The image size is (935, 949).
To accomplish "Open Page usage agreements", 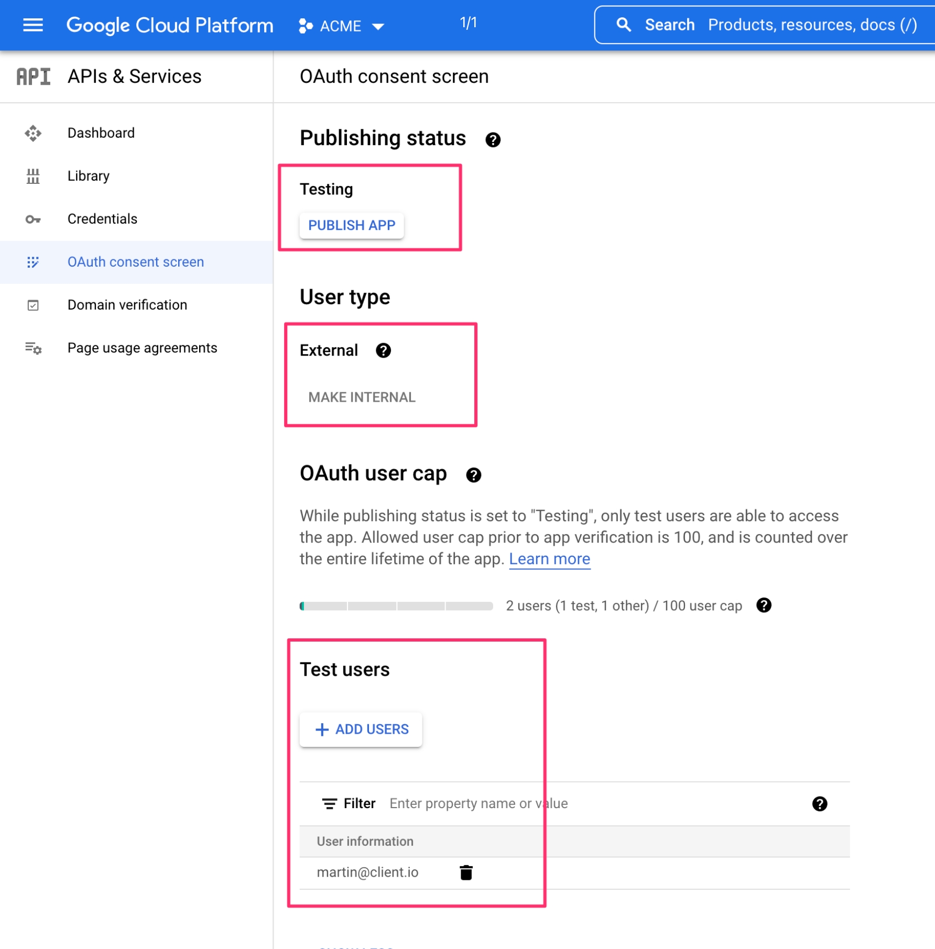I will 142,348.
